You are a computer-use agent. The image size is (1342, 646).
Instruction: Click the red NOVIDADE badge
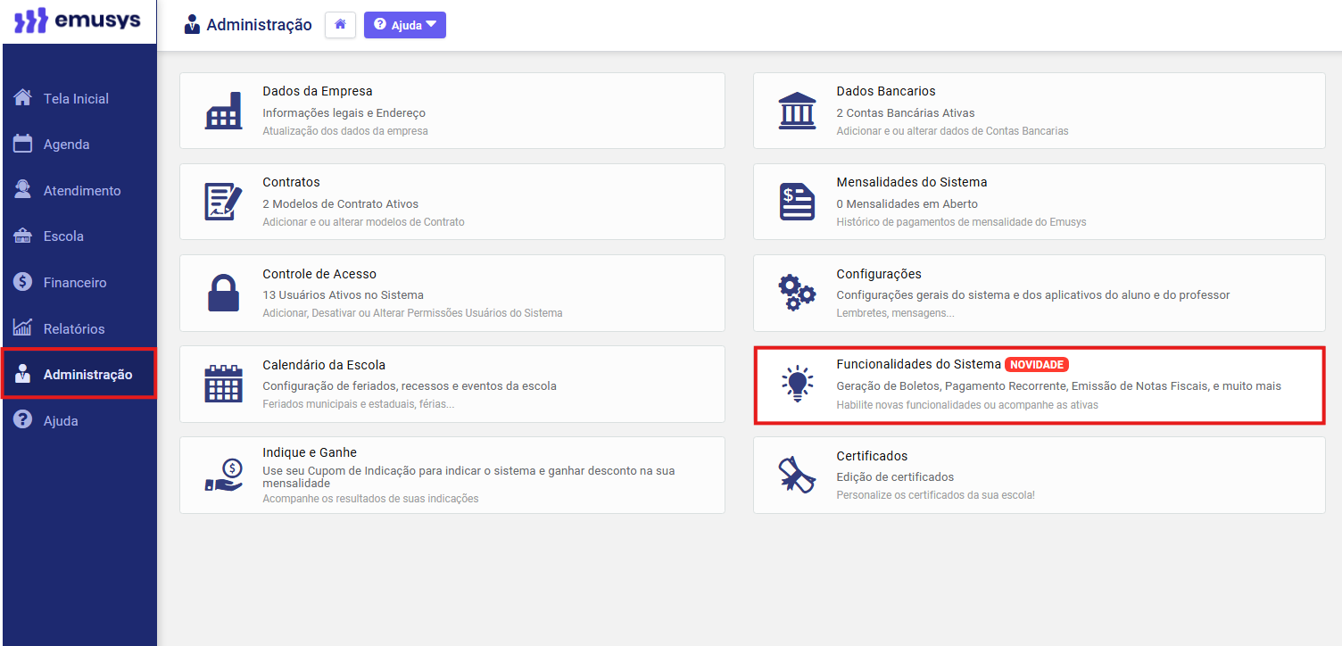point(1037,364)
